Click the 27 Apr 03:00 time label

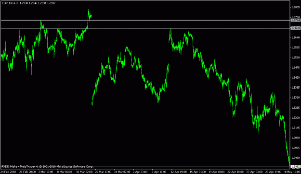(255, 172)
